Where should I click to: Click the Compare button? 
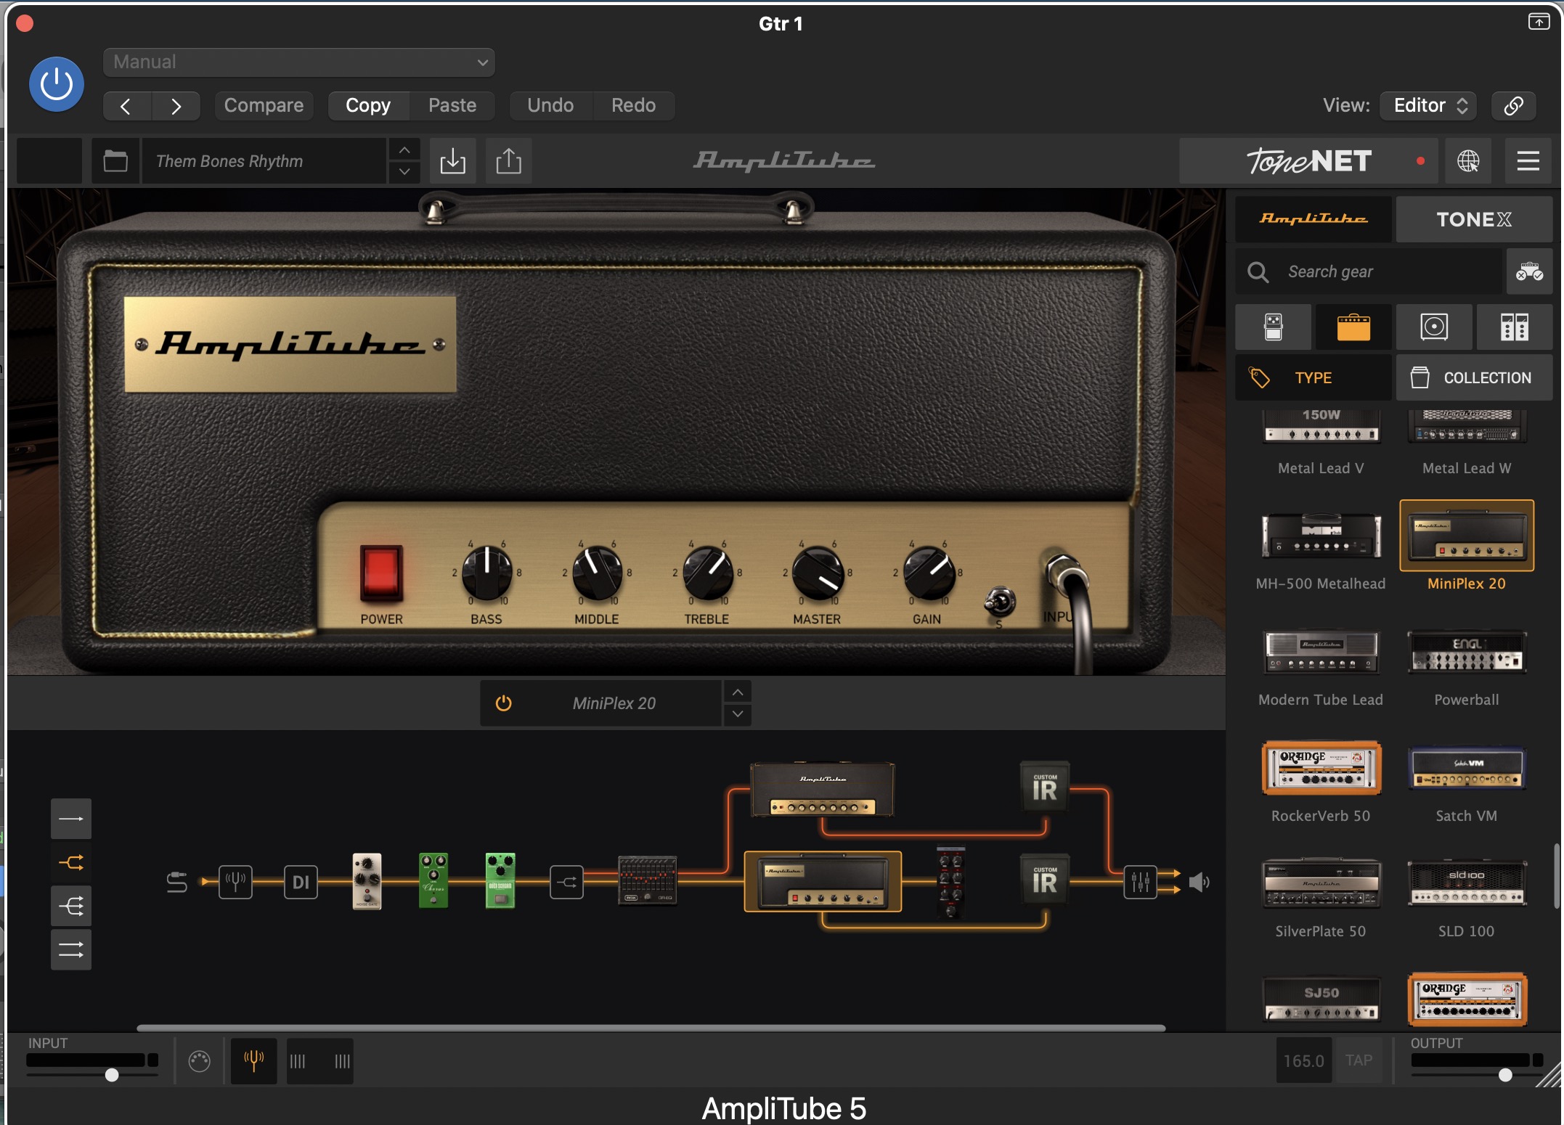pos(264,105)
